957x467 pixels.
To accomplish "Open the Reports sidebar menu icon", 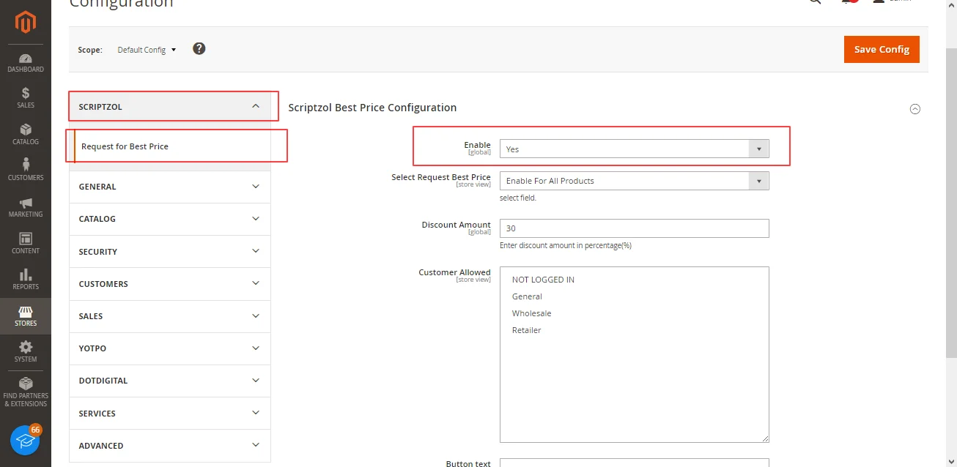I will click(x=26, y=279).
